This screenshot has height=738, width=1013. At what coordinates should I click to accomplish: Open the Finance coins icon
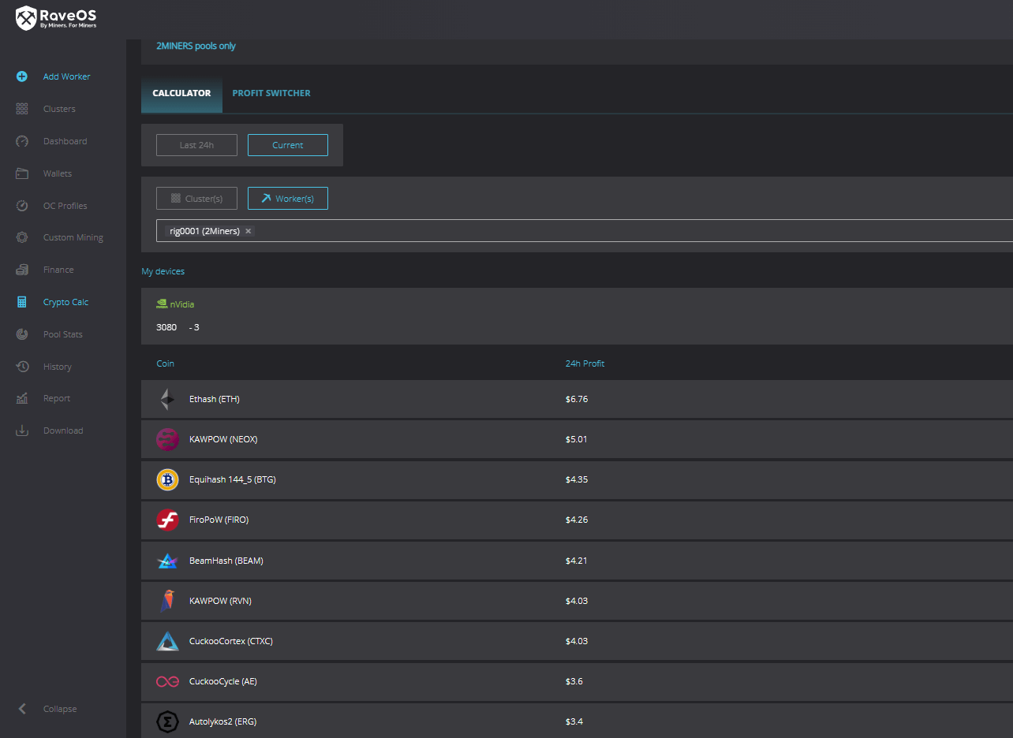22,270
